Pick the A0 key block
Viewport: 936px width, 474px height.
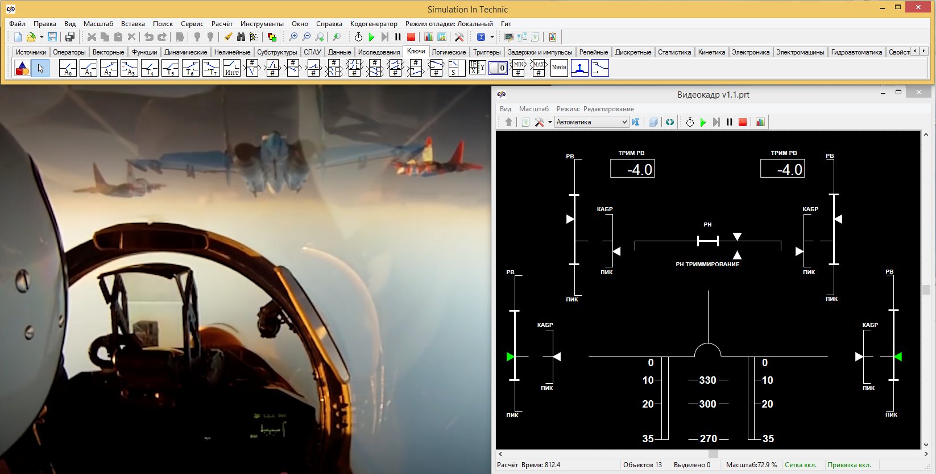(68, 68)
